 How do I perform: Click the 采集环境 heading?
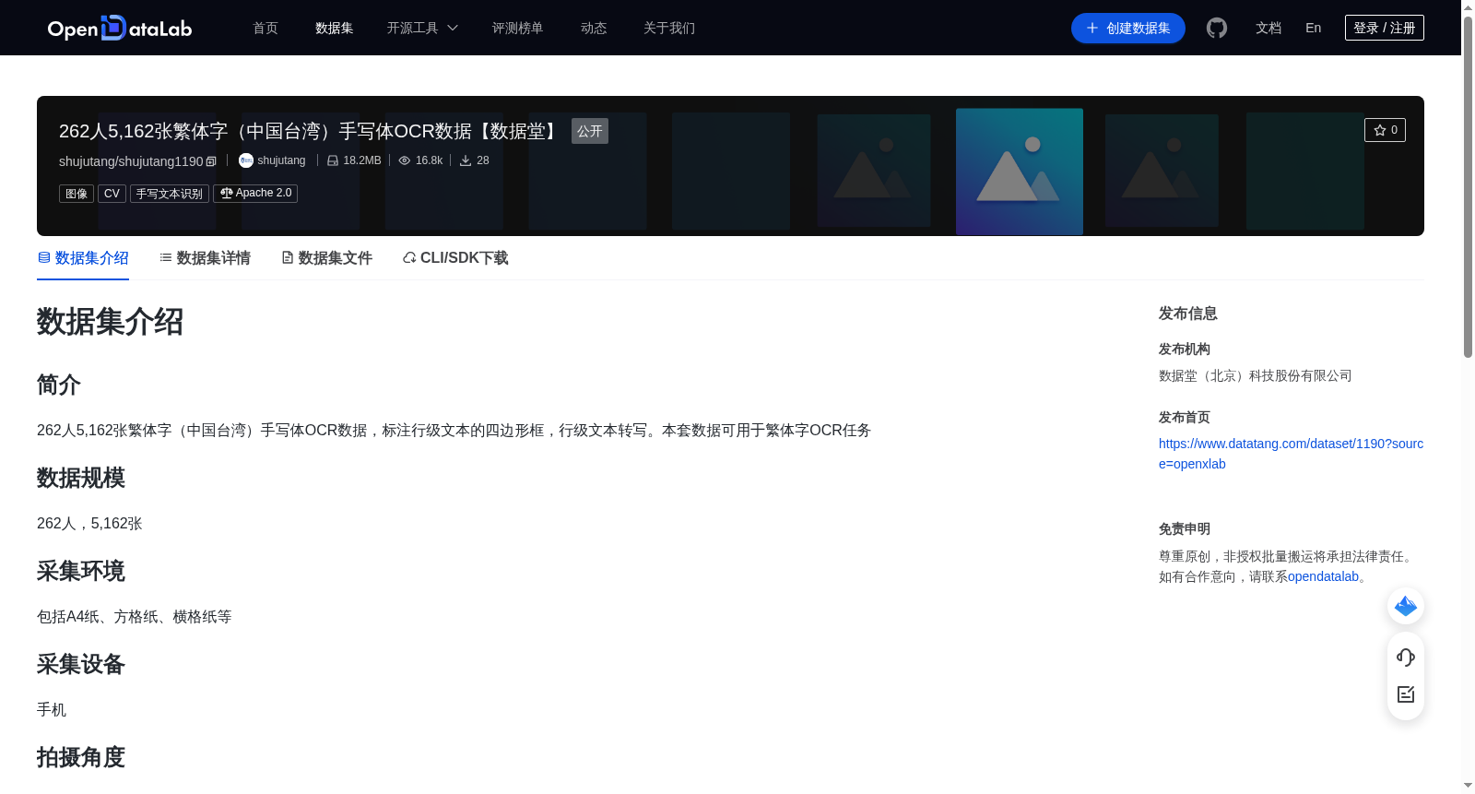81,571
